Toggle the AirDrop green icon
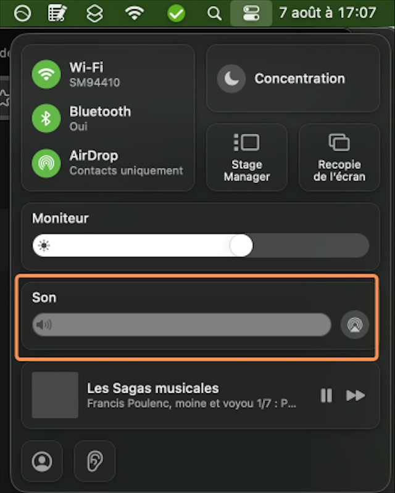 point(46,162)
